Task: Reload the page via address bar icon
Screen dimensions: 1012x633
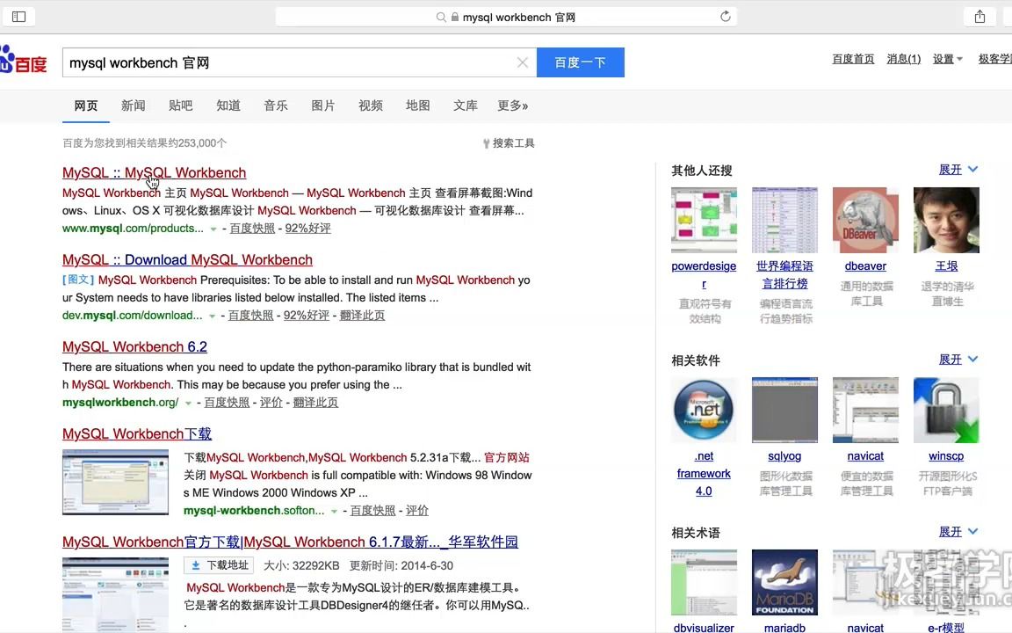Action: click(x=726, y=16)
